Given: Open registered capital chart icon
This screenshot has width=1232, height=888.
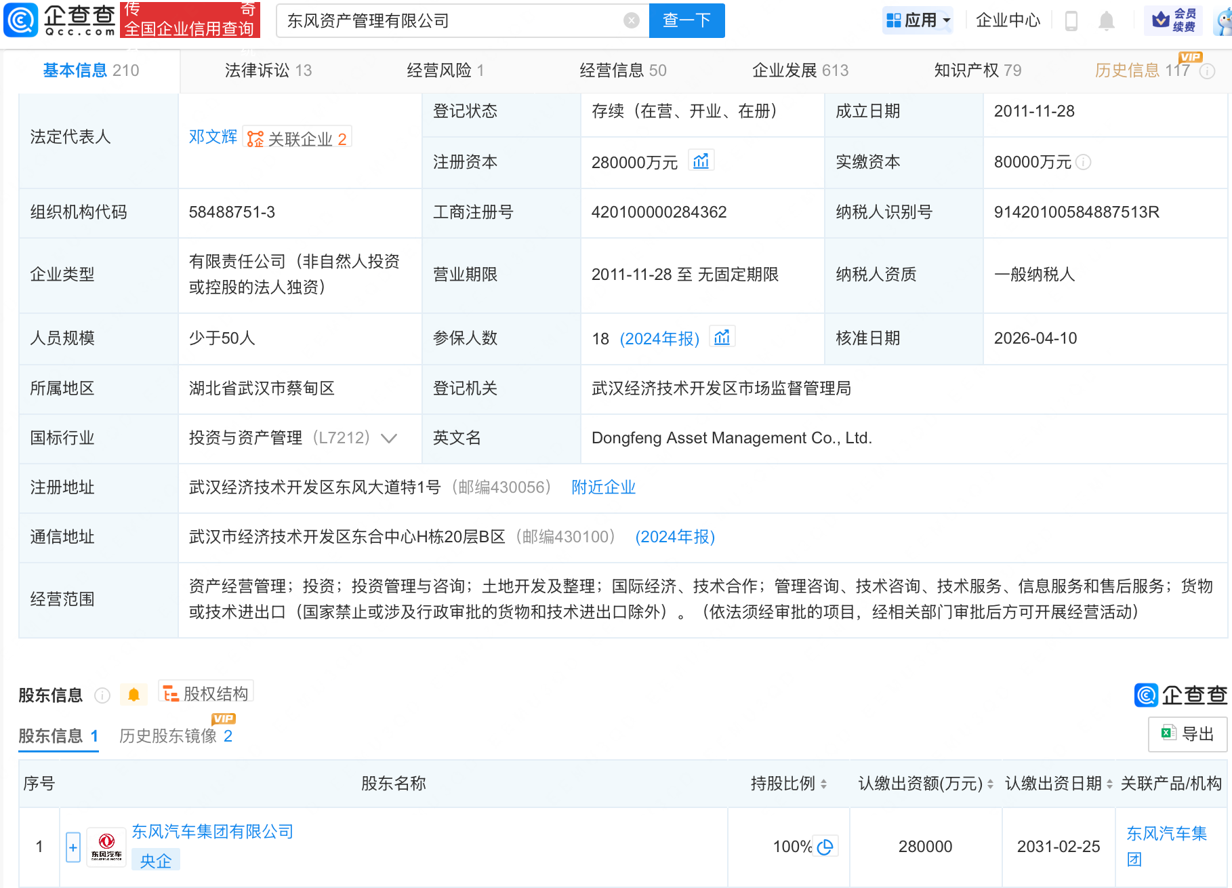Looking at the screenshot, I should [701, 161].
